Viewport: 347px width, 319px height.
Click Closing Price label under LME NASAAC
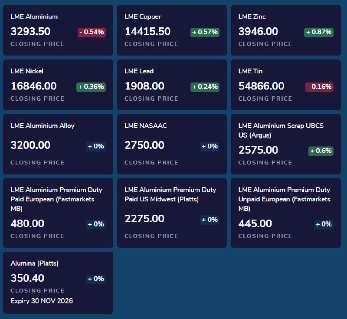151,163
